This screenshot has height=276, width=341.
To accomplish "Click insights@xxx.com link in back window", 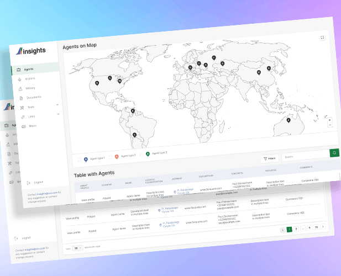I will pos(35,249).
